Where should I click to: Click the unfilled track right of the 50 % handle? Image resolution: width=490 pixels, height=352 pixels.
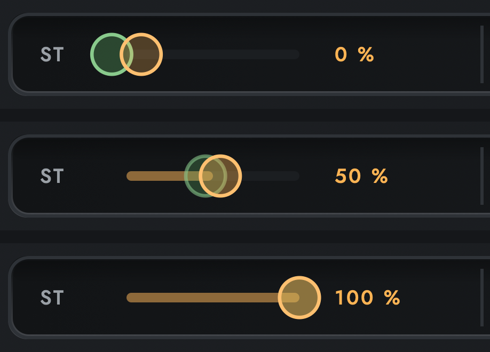click(271, 176)
